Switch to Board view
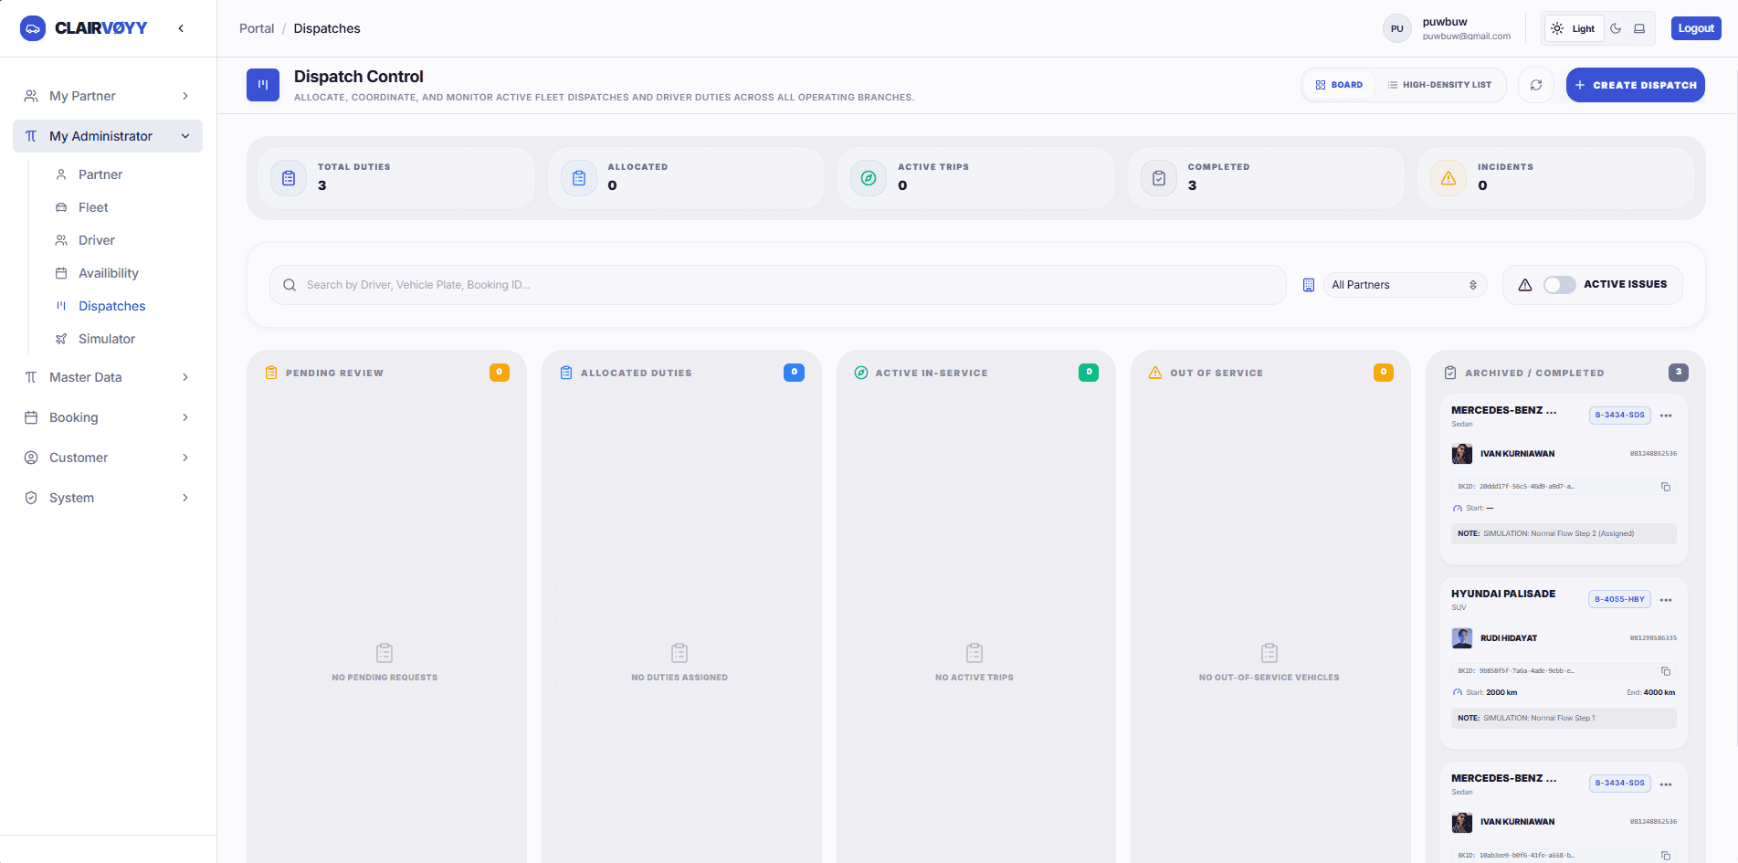1738x863 pixels. pyautogui.click(x=1339, y=85)
